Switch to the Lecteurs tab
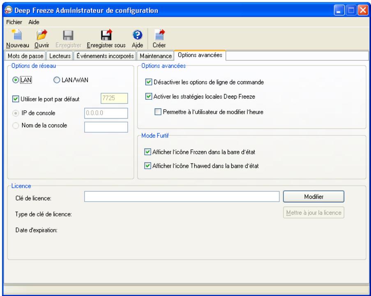Image resolution: width=371 pixels, height=296 pixels. point(60,56)
